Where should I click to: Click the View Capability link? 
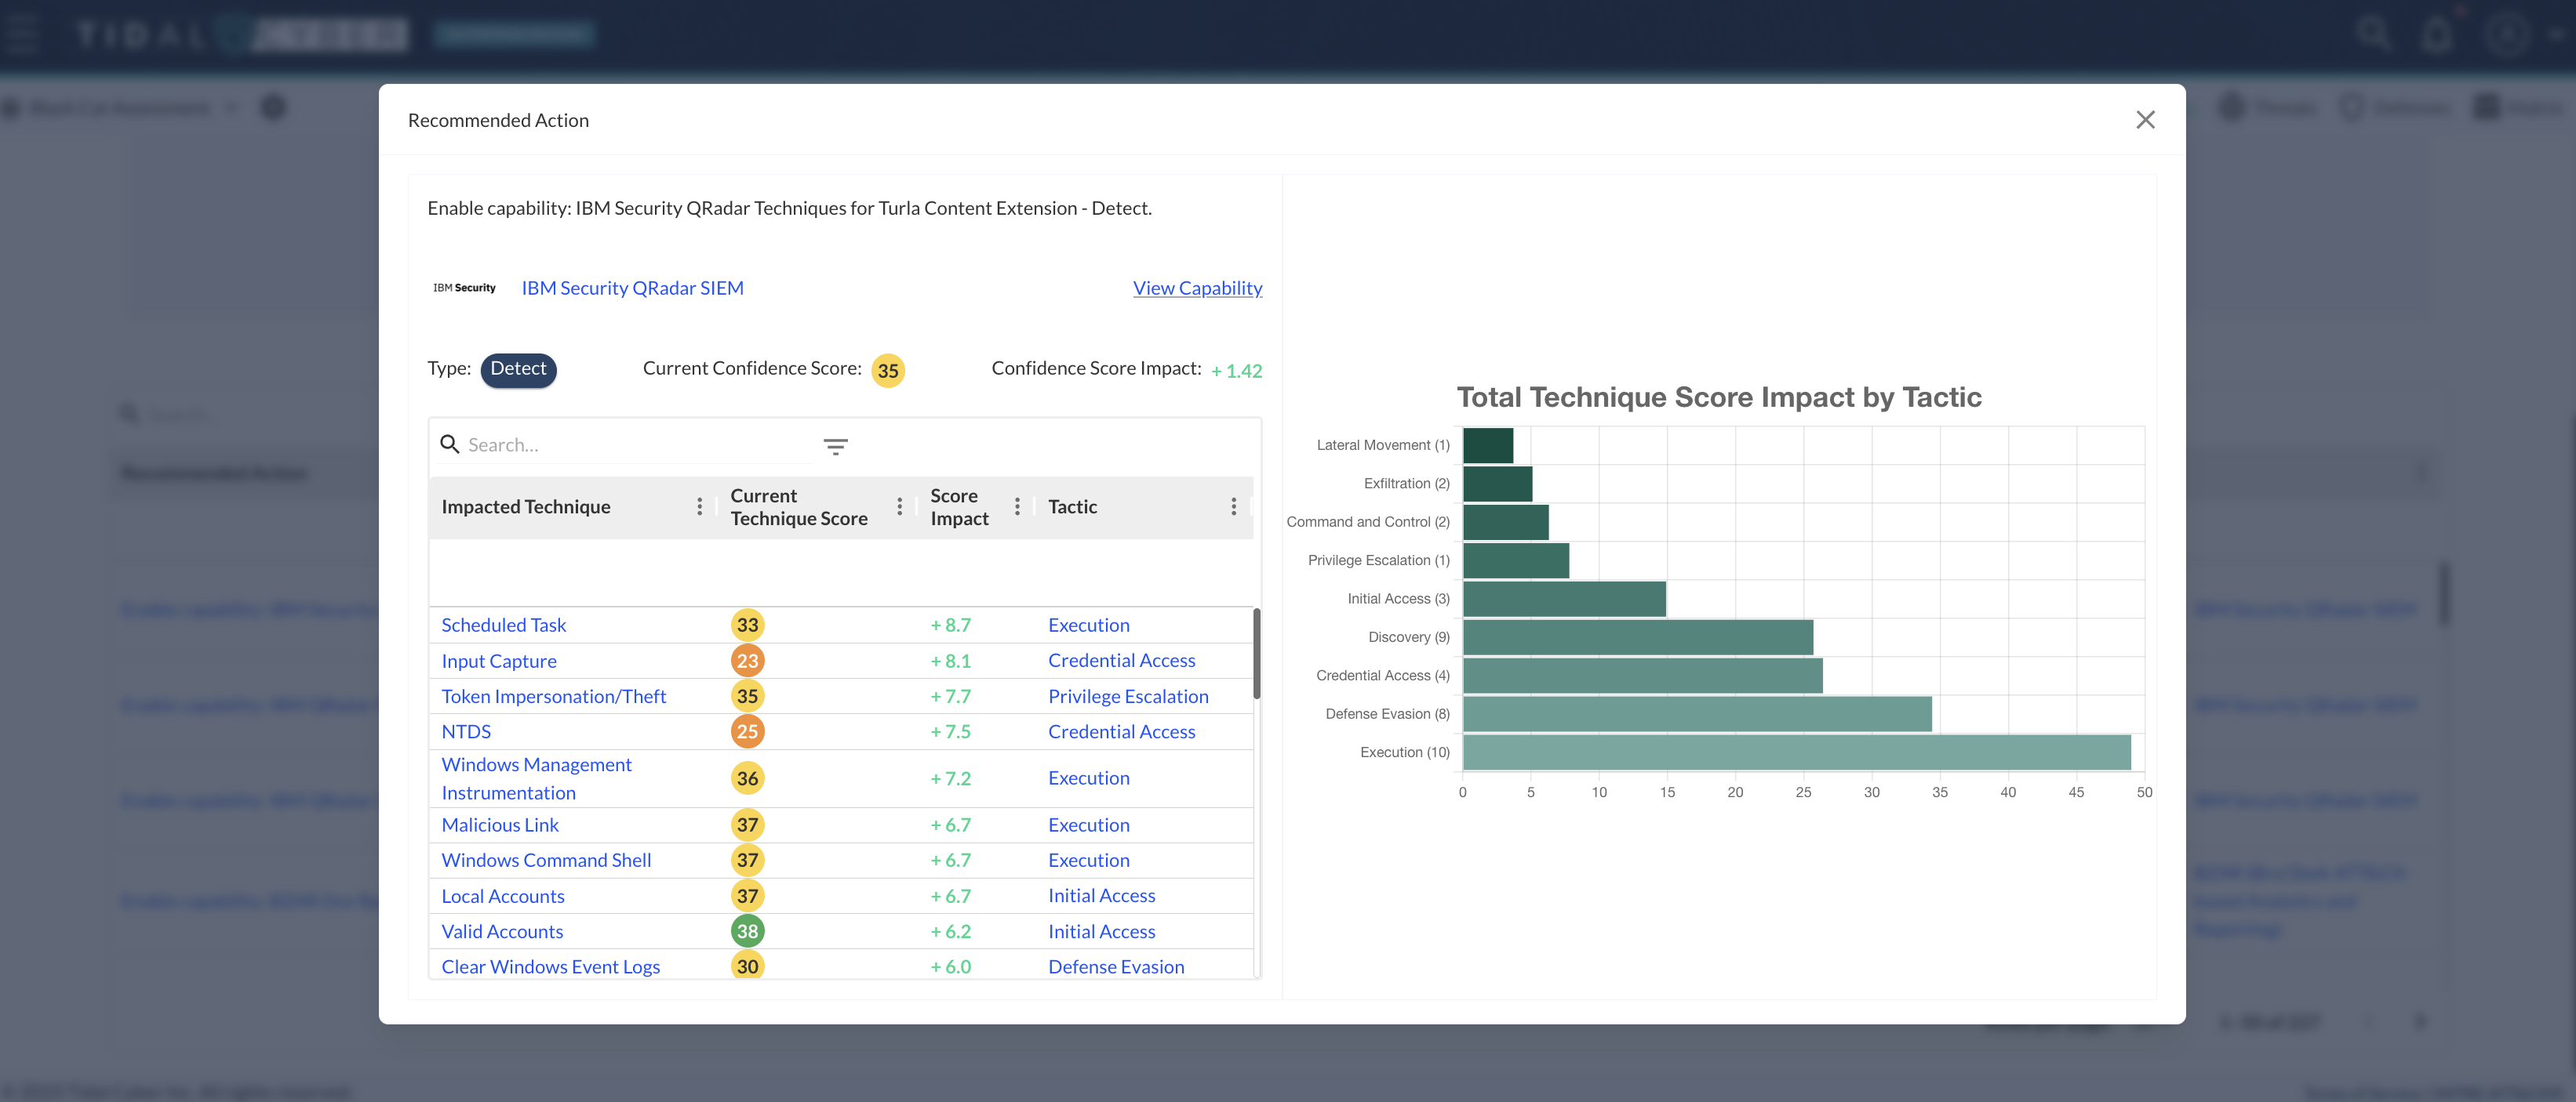pos(1197,288)
